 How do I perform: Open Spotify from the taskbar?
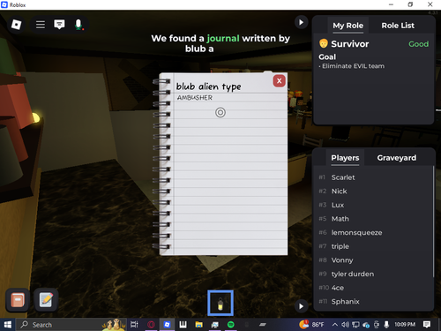tap(231, 325)
